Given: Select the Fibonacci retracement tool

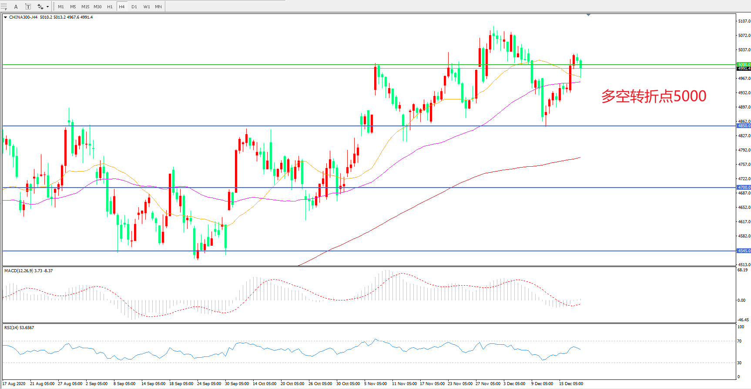Looking at the screenshot, I should tap(4, 7).
